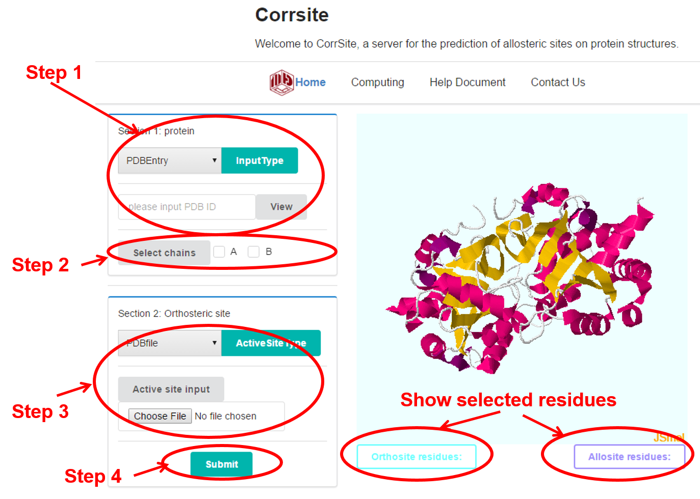
Task: Click the protein structure 3D viewer
Action: click(x=522, y=279)
